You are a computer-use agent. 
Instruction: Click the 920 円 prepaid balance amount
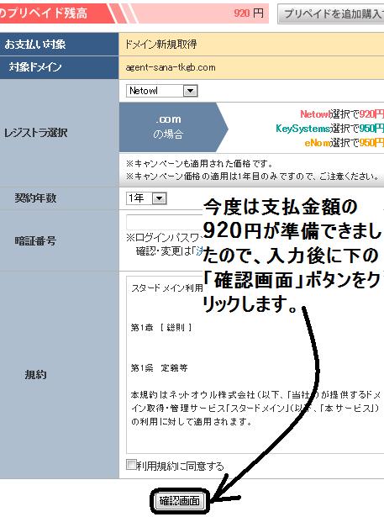click(249, 13)
